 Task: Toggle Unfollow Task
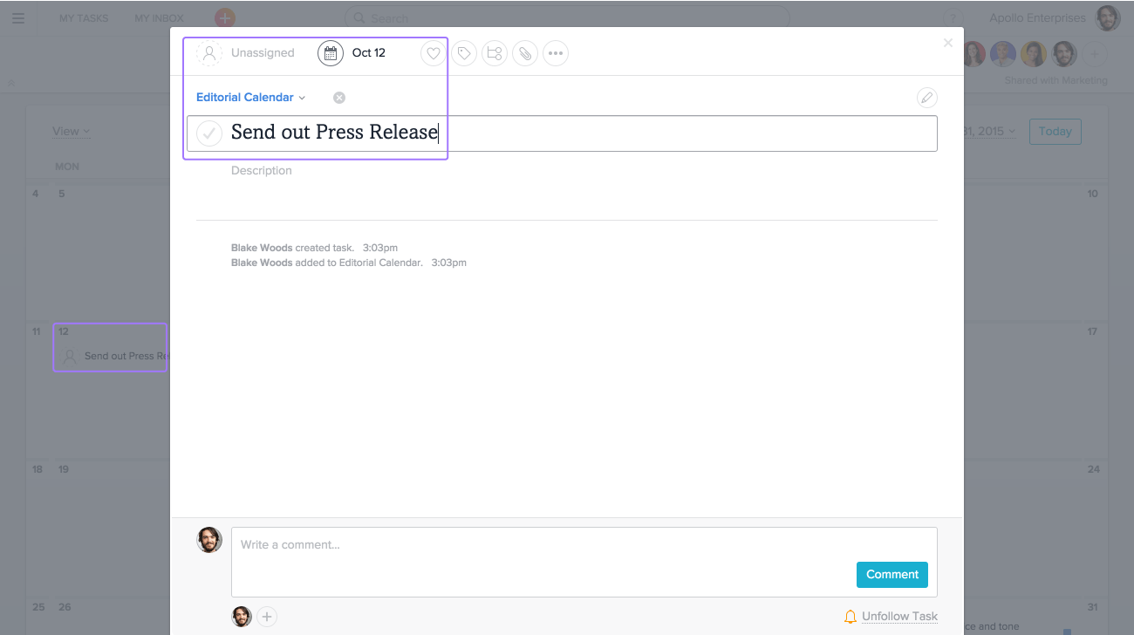pos(898,617)
